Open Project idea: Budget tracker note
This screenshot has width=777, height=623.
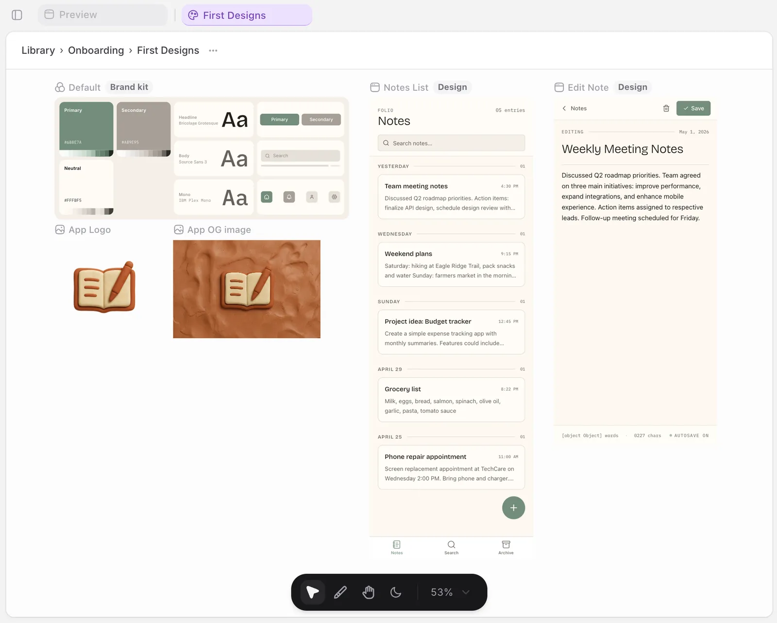click(452, 332)
